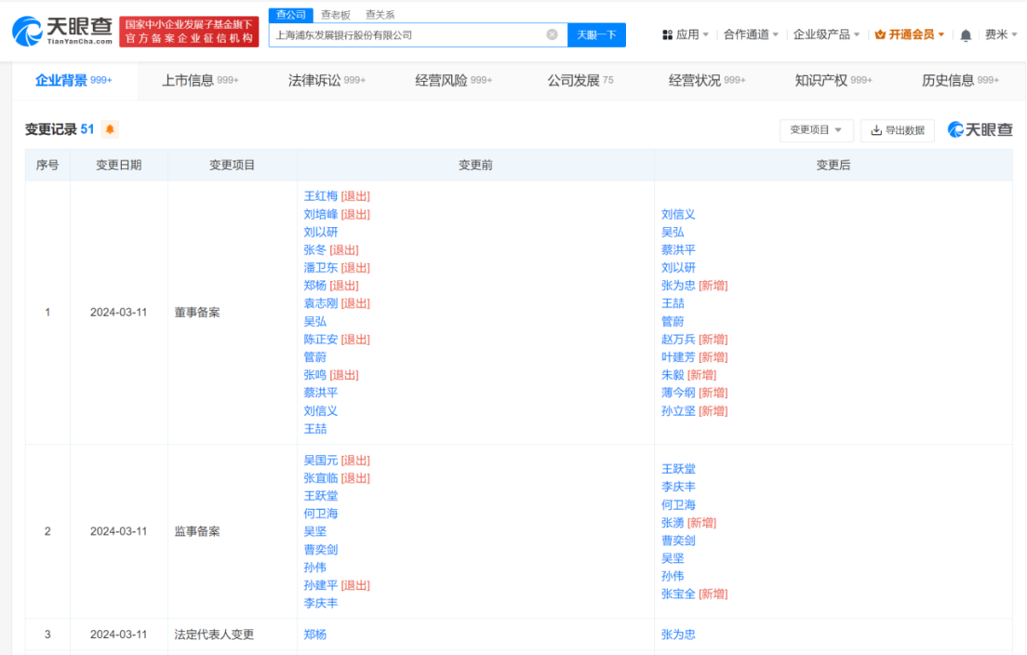Viewport: 1027px width, 655px height.
Task: Click 郑杨 in the 法定代表人变更 row
Action: point(315,635)
